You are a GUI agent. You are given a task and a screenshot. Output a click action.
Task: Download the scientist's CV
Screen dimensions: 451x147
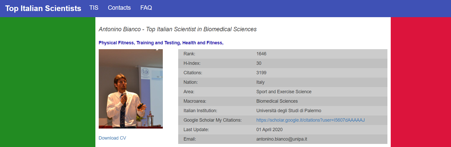112,138
